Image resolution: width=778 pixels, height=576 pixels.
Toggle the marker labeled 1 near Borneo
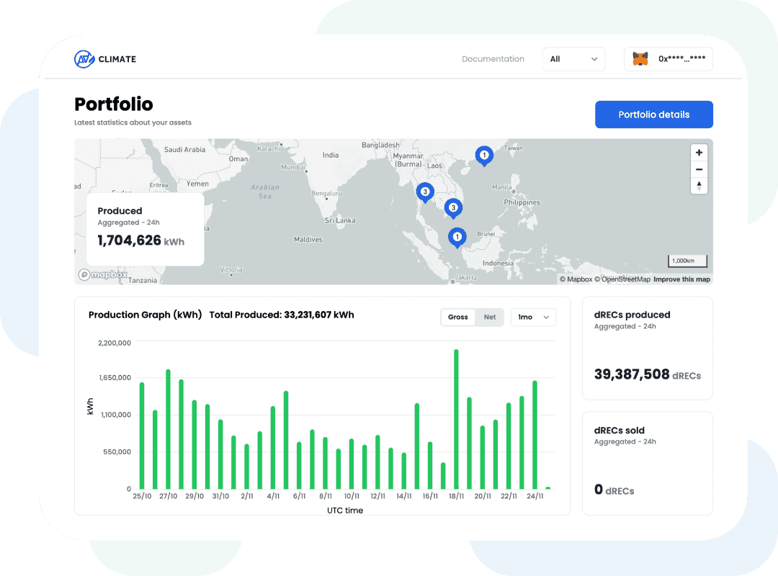[x=457, y=236]
